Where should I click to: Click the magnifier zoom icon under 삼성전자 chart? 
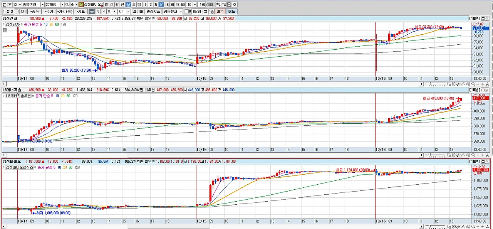(473, 84)
